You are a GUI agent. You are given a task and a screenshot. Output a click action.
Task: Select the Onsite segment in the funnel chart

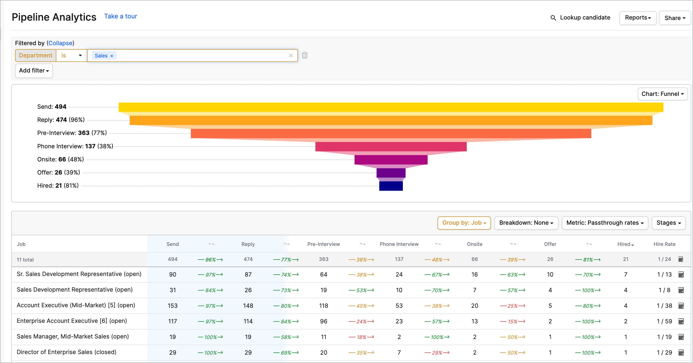391,159
